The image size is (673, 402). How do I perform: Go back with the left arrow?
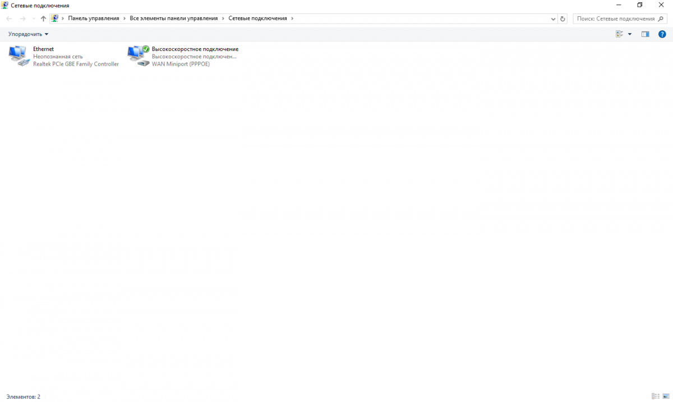9,19
